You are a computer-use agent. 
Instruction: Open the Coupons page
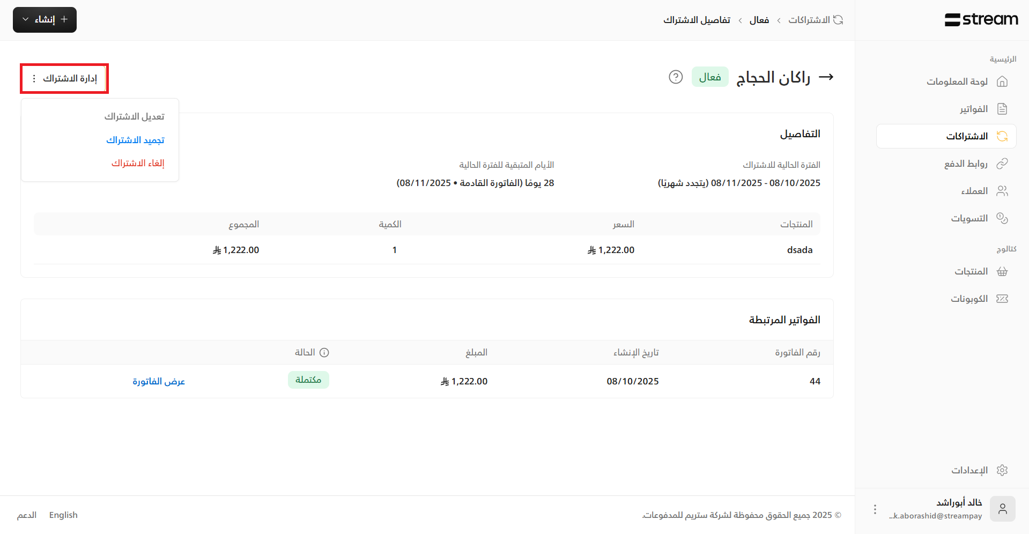pos(969,299)
